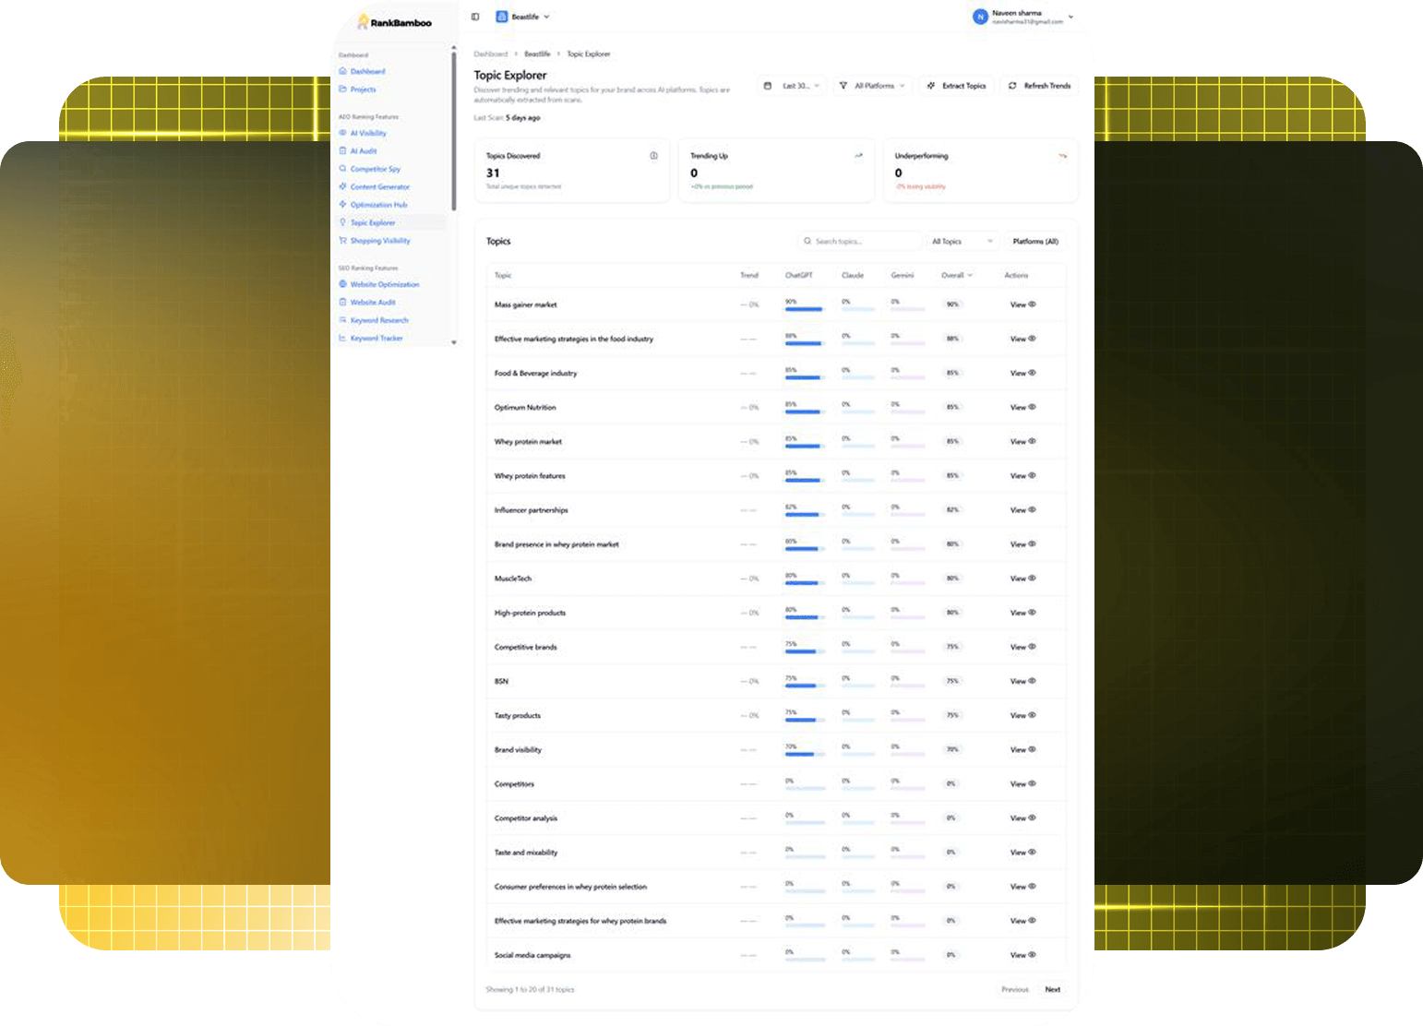Open Keyword Research in the sidebar
This screenshot has height=1026, width=1423.
pos(378,320)
